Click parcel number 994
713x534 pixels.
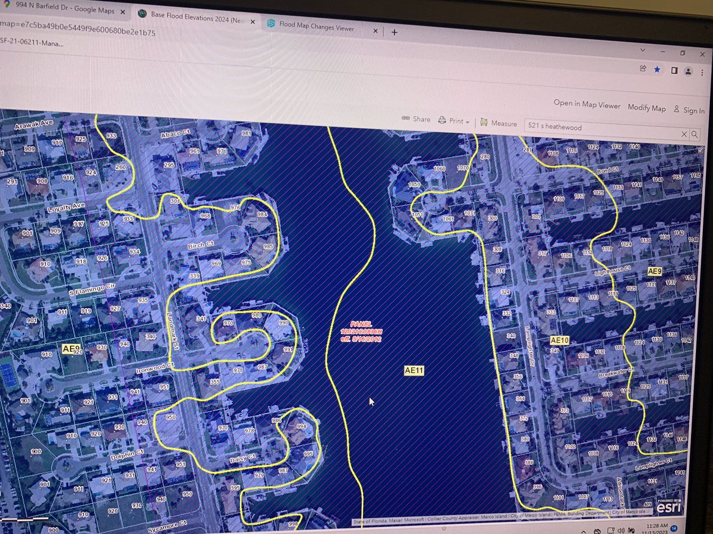pos(301,427)
